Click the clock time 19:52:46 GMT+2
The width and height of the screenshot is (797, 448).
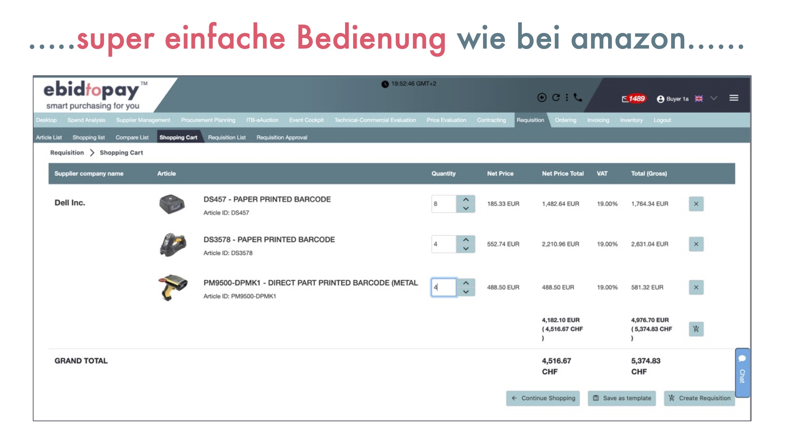point(409,84)
